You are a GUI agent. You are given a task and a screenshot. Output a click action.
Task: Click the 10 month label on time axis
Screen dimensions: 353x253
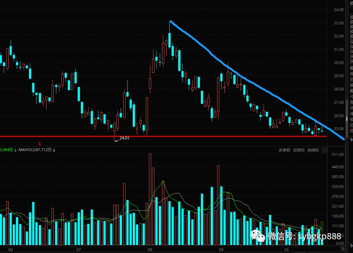point(286,250)
